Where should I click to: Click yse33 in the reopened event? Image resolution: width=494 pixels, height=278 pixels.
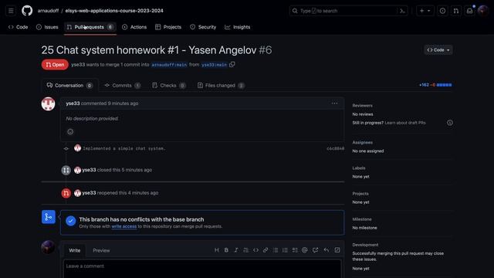89,193
